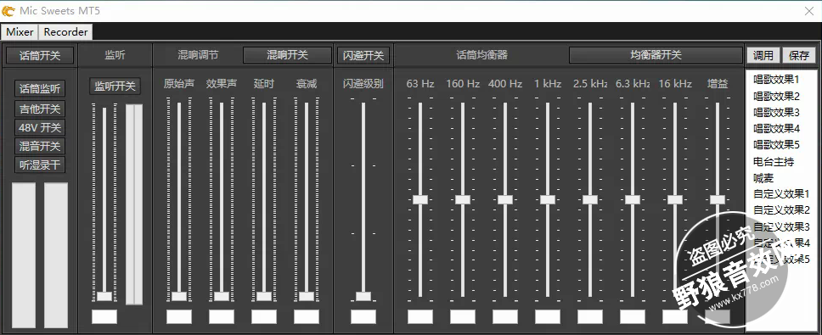Click the 延时 delay slider handle
This screenshot has width=822, height=335.
click(264, 296)
